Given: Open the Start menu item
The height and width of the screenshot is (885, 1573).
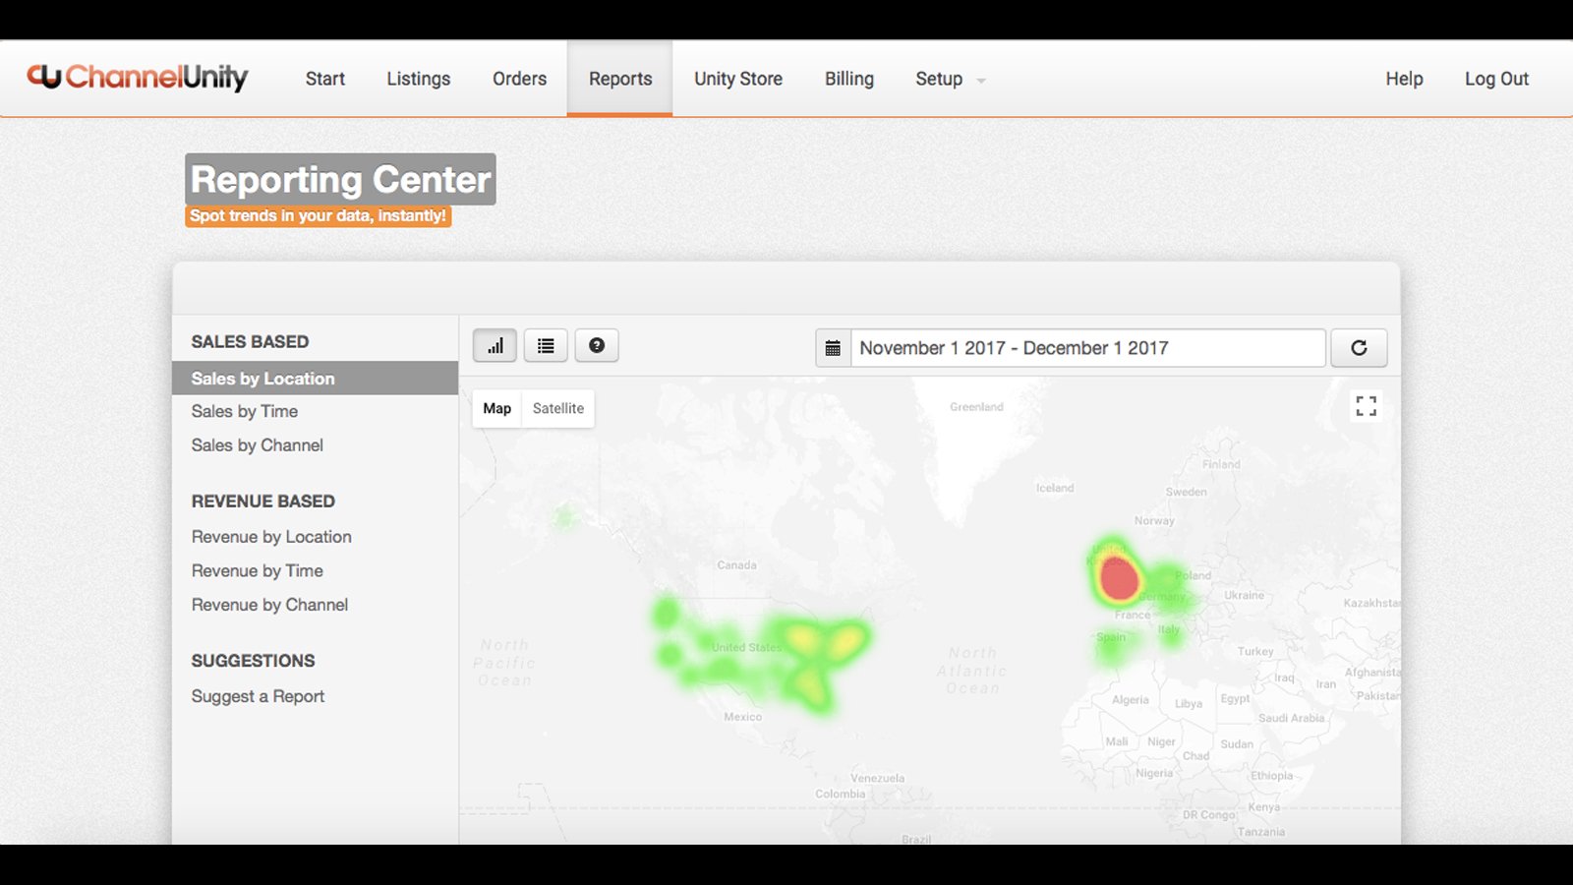Looking at the screenshot, I should point(325,79).
